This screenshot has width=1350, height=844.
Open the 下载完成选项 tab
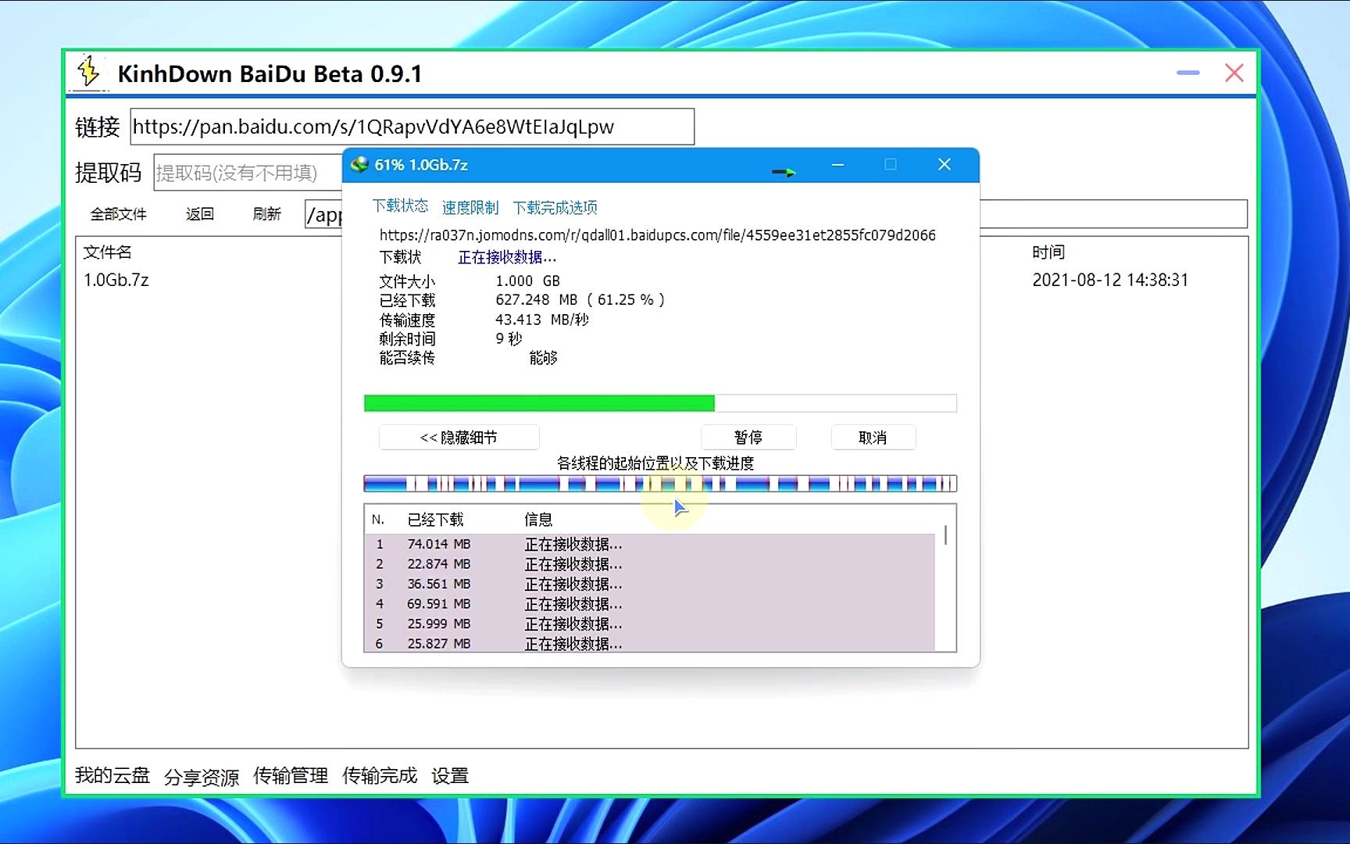coord(555,207)
